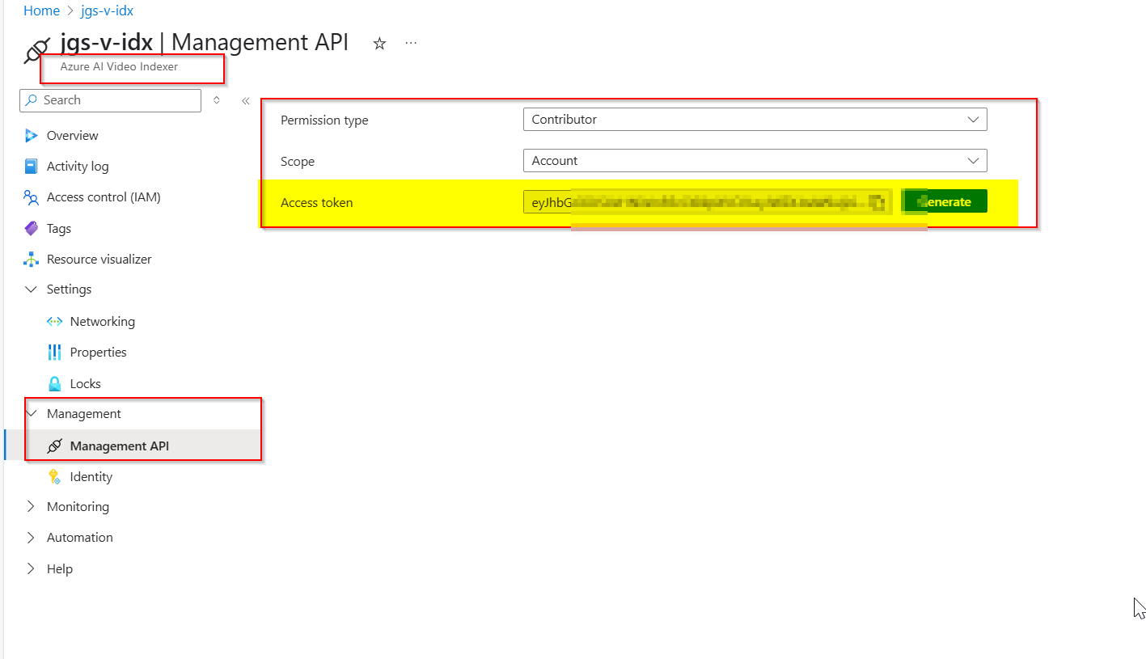The height and width of the screenshot is (659, 1146).
Task: Click the Generate button
Action: coord(944,202)
